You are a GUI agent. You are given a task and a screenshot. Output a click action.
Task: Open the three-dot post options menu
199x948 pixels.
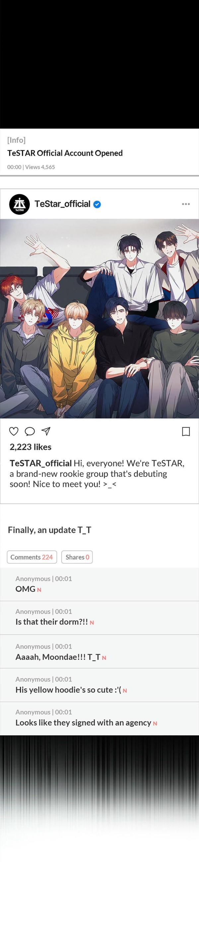[x=186, y=204]
